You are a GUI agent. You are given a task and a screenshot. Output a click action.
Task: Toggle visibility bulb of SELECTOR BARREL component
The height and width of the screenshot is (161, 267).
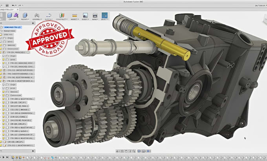click(1, 77)
